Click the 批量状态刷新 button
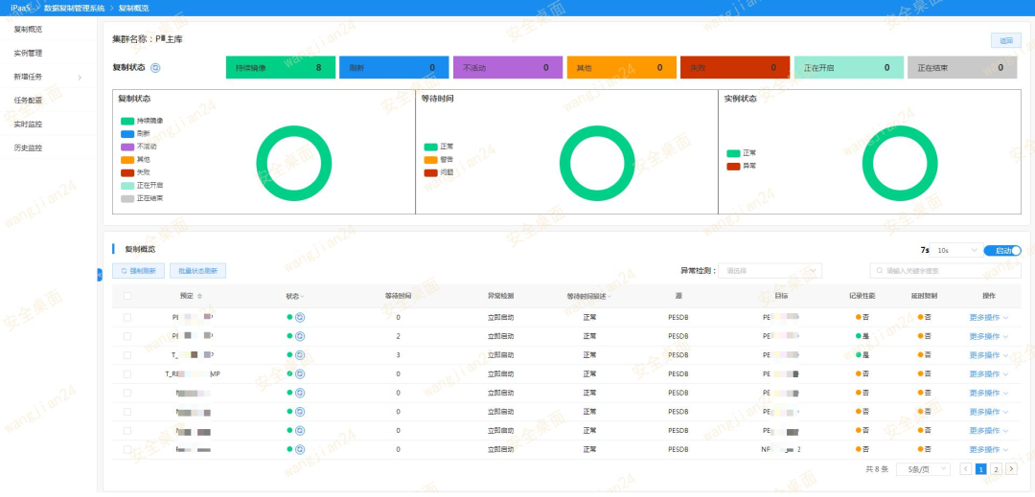The width and height of the screenshot is (1035, 497). coord(198,270)
